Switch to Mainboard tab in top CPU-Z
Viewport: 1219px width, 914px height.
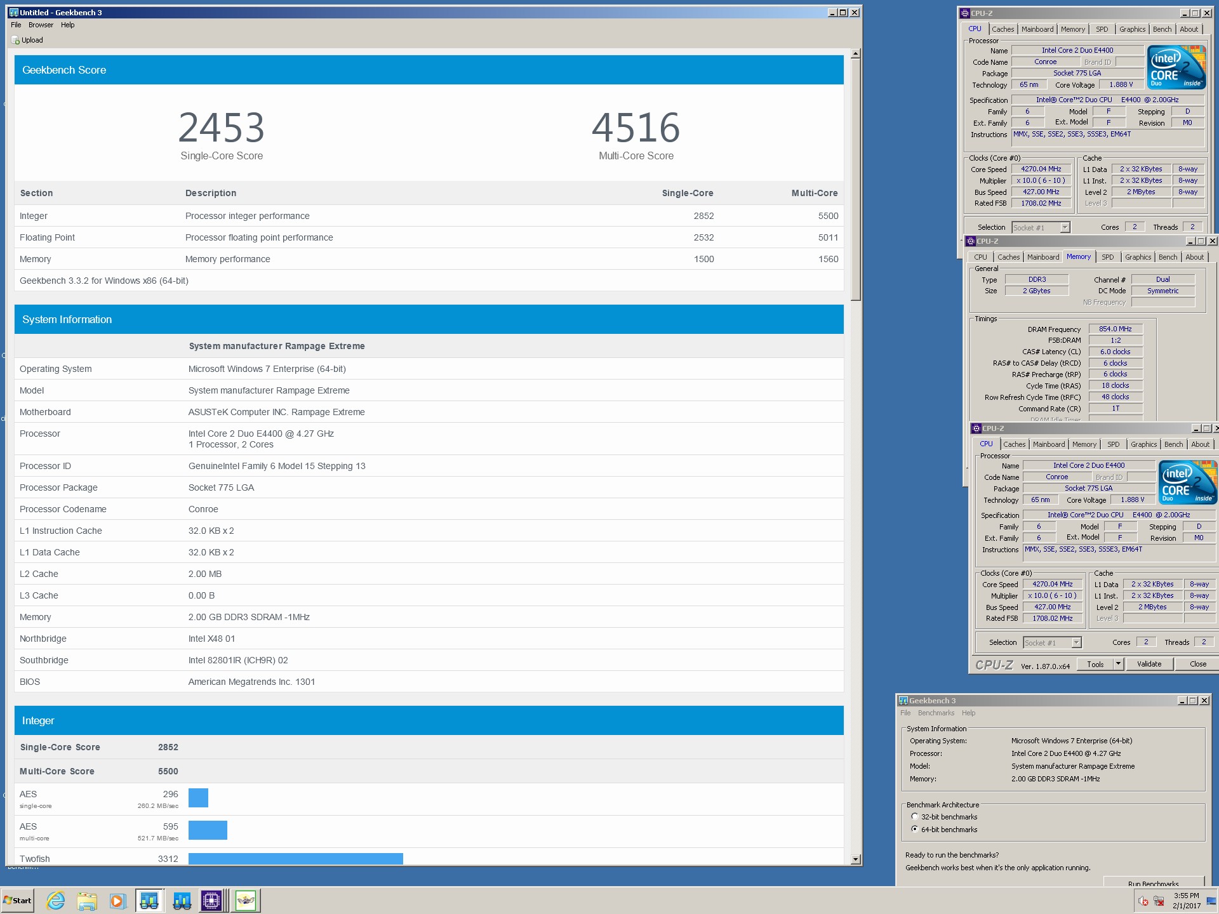point(1037,29)
